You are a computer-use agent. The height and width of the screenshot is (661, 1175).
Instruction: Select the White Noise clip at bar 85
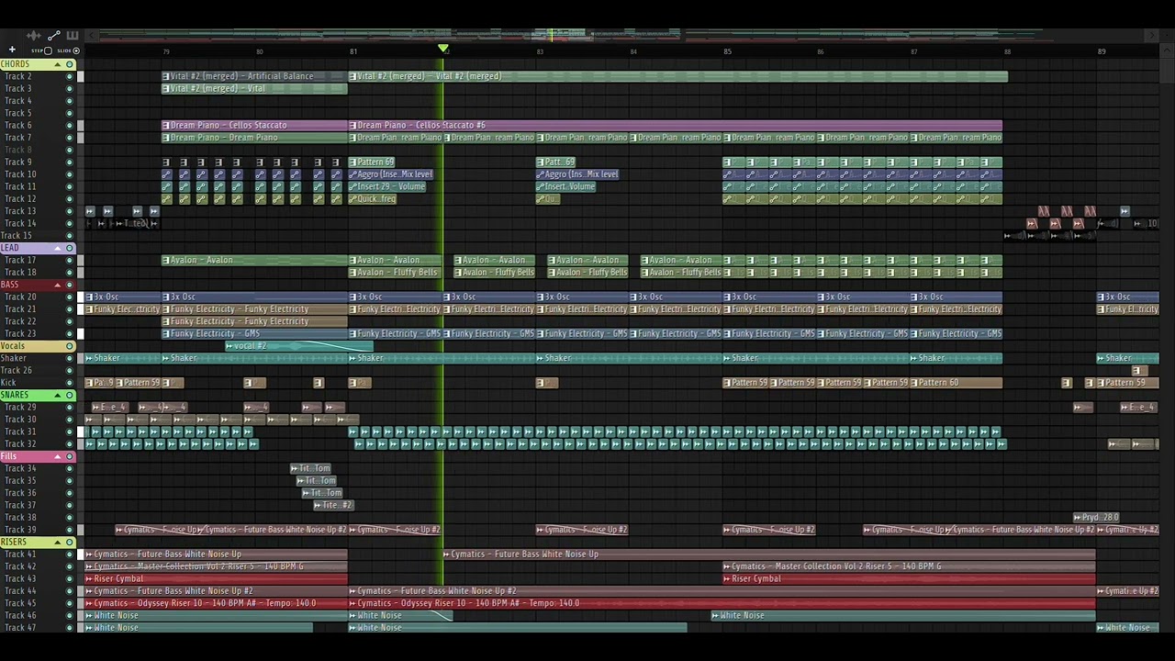point(903,615)
